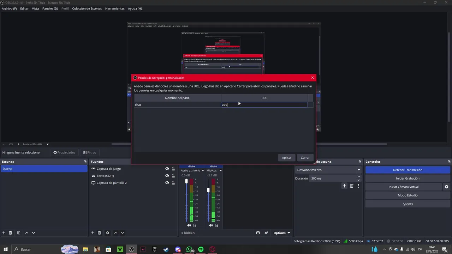Open virtual camera settings gear icon
Screen dimensions: 452x254
(x=446, y=187)
